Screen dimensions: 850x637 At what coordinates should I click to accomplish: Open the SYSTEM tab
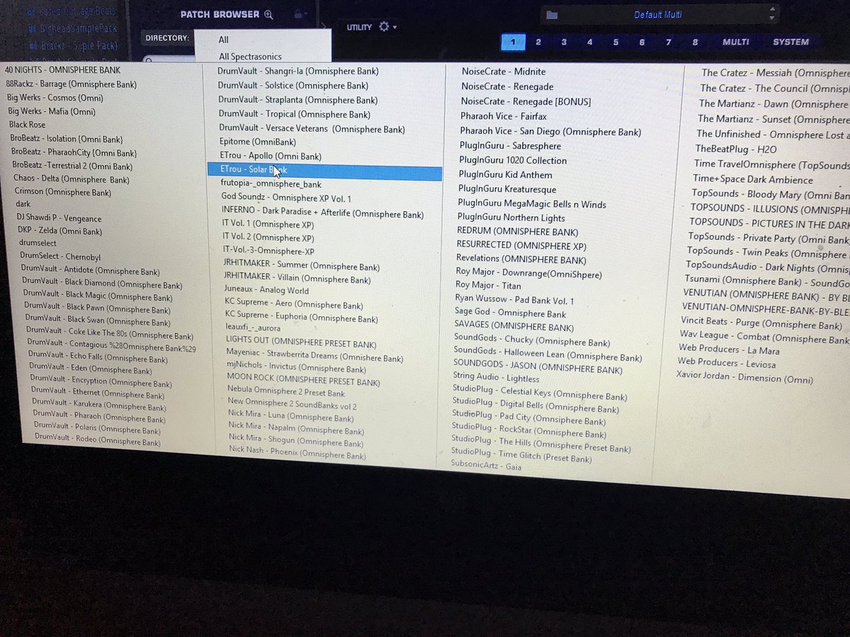790,42
